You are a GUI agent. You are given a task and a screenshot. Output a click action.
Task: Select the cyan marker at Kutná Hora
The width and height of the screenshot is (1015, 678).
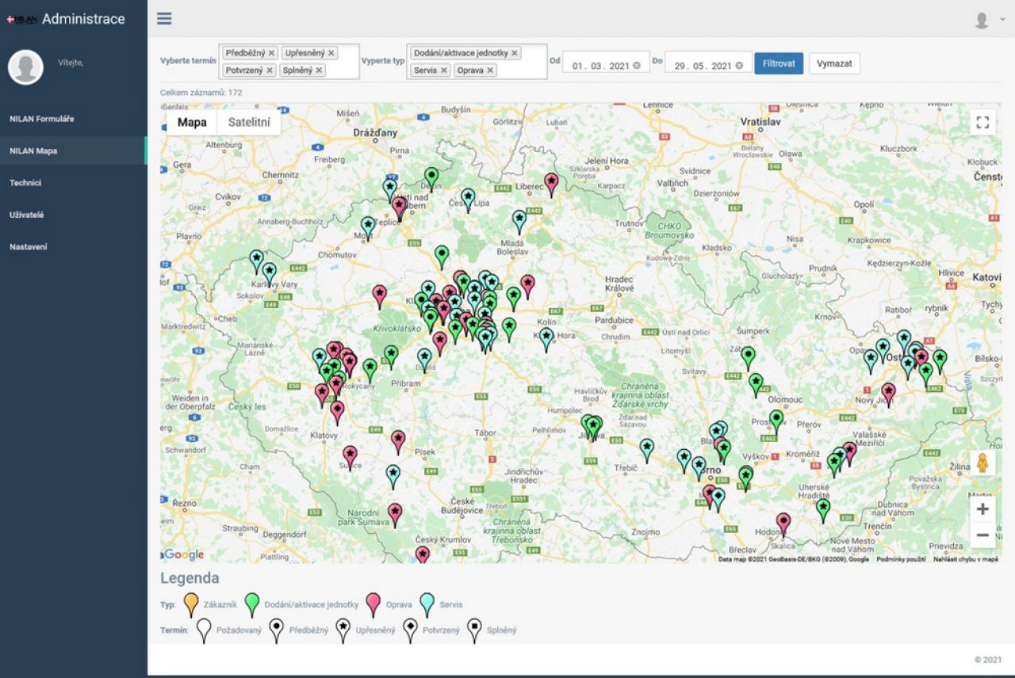pyautogui.click(x=546, y=339)
